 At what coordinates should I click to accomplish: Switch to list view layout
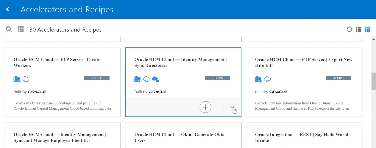point(358,29)
